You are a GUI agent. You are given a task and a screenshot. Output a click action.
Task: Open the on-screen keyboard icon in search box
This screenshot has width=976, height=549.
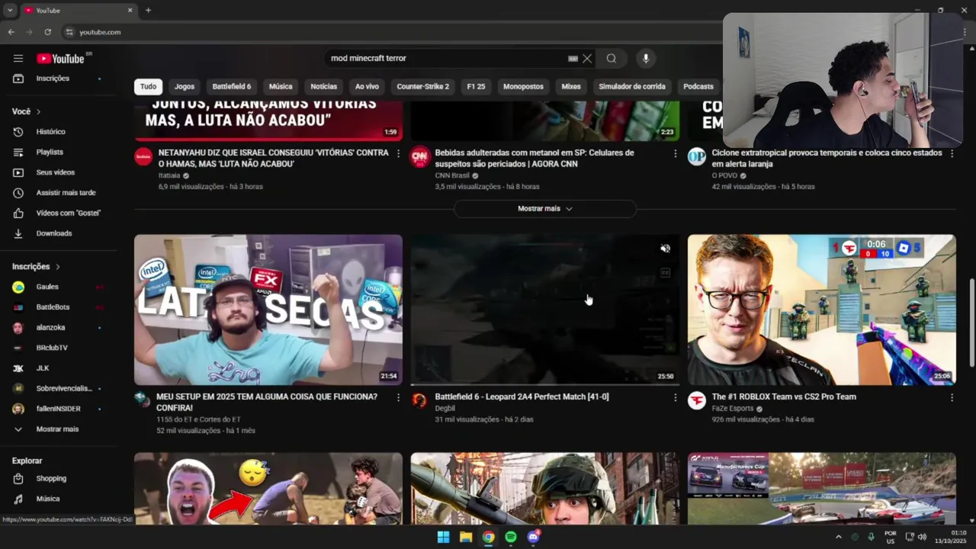[573, 58]
